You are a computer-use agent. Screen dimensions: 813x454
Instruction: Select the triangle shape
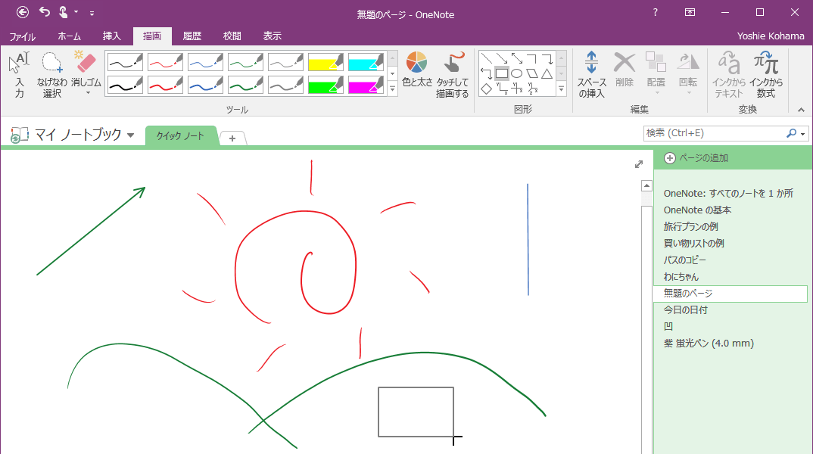click(547, 73)
